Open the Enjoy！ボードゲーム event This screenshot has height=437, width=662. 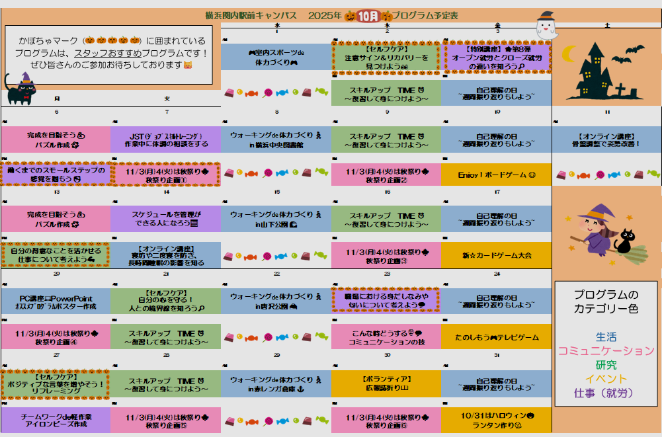coord(496,175)
